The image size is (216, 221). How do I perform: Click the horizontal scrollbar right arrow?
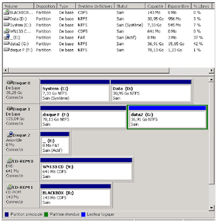[212, 70]
